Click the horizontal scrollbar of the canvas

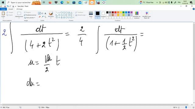click(x=95, y=105)
